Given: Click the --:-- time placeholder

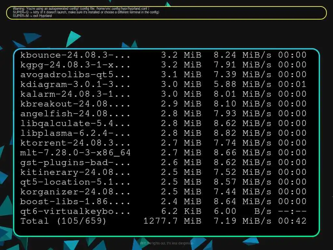Looking at the screenshot, I should 292,211.
